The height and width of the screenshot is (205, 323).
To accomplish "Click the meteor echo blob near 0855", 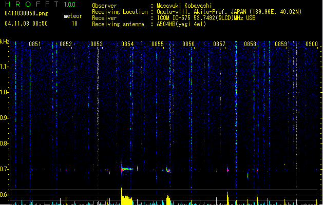I will (168, 170).
